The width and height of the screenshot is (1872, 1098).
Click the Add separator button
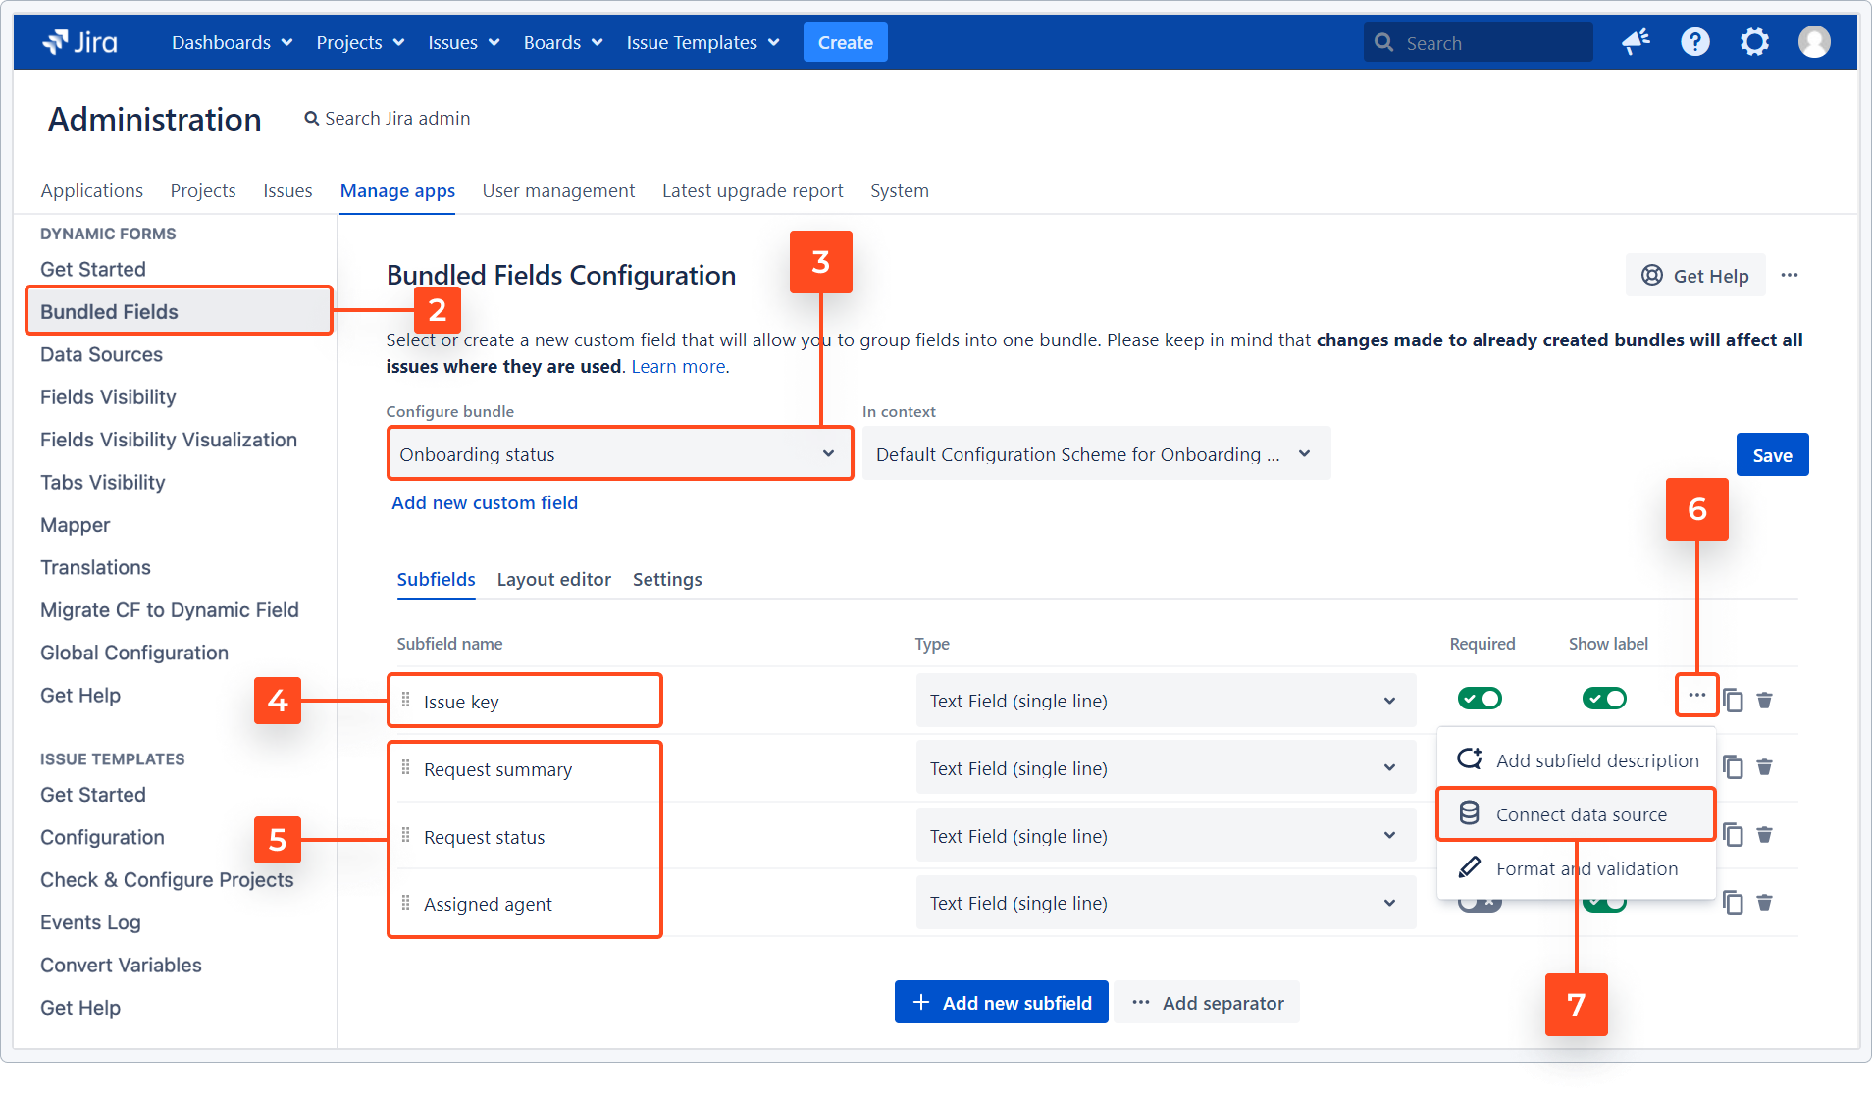1207,1002
